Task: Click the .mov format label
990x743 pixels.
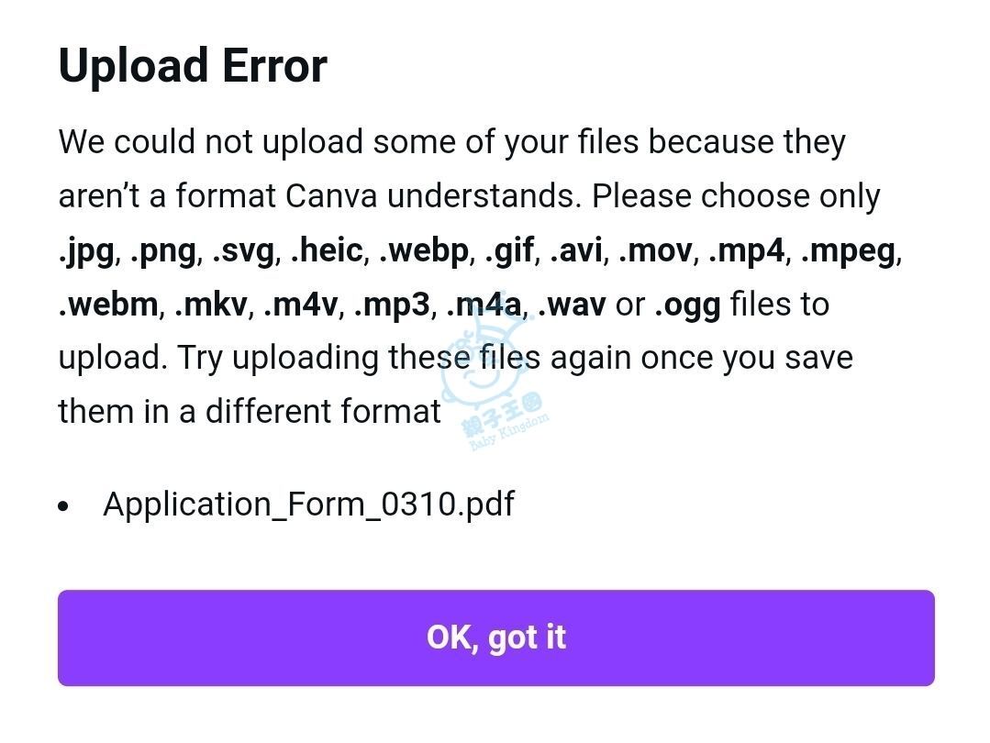Action: pos(654,251)
